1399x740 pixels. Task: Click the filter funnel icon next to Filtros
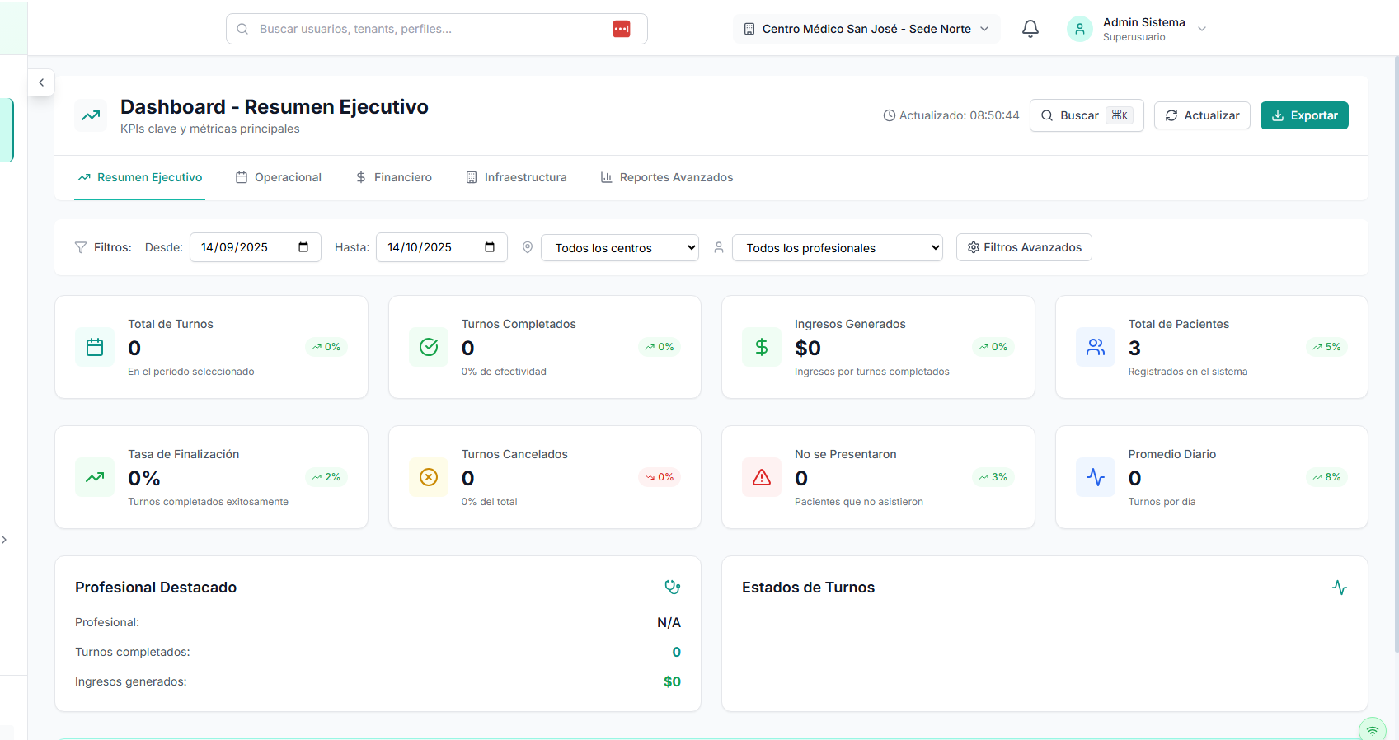pyautogui.click(x=81, y=247)
